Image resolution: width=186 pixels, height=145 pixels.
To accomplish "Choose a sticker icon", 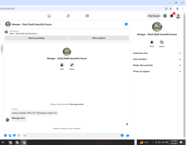I will tap(15, 135).
